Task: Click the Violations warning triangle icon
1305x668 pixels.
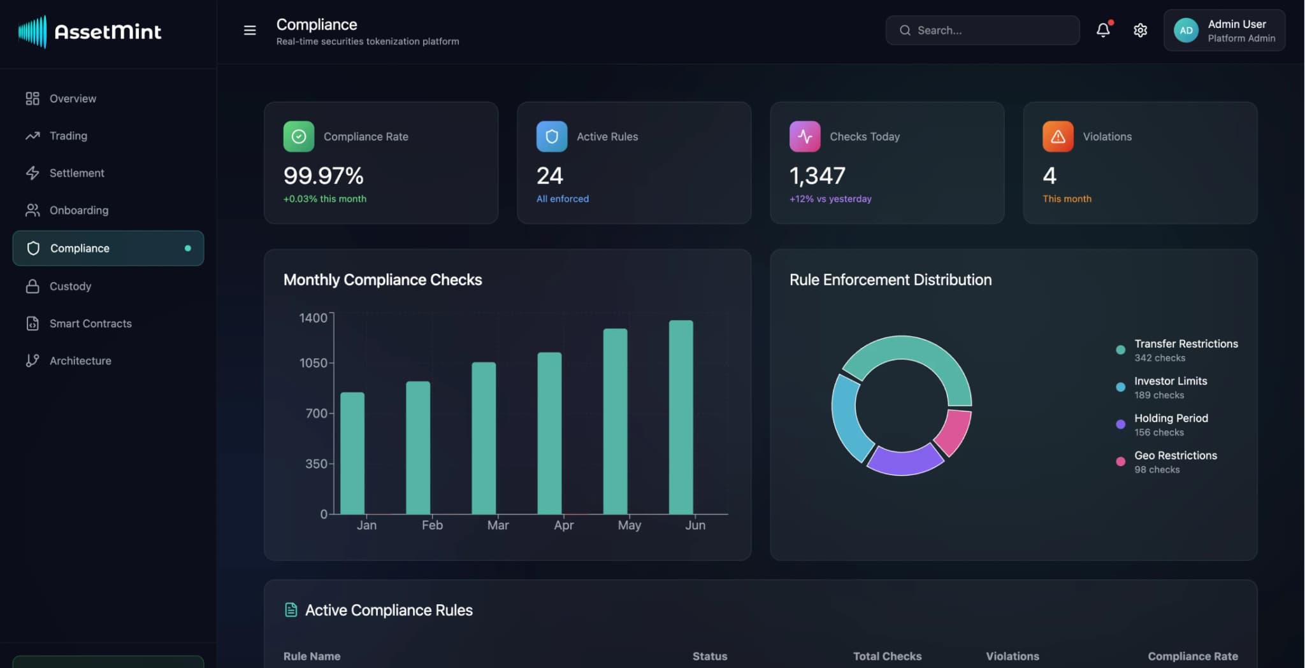Action: [x=1058, y=136]
